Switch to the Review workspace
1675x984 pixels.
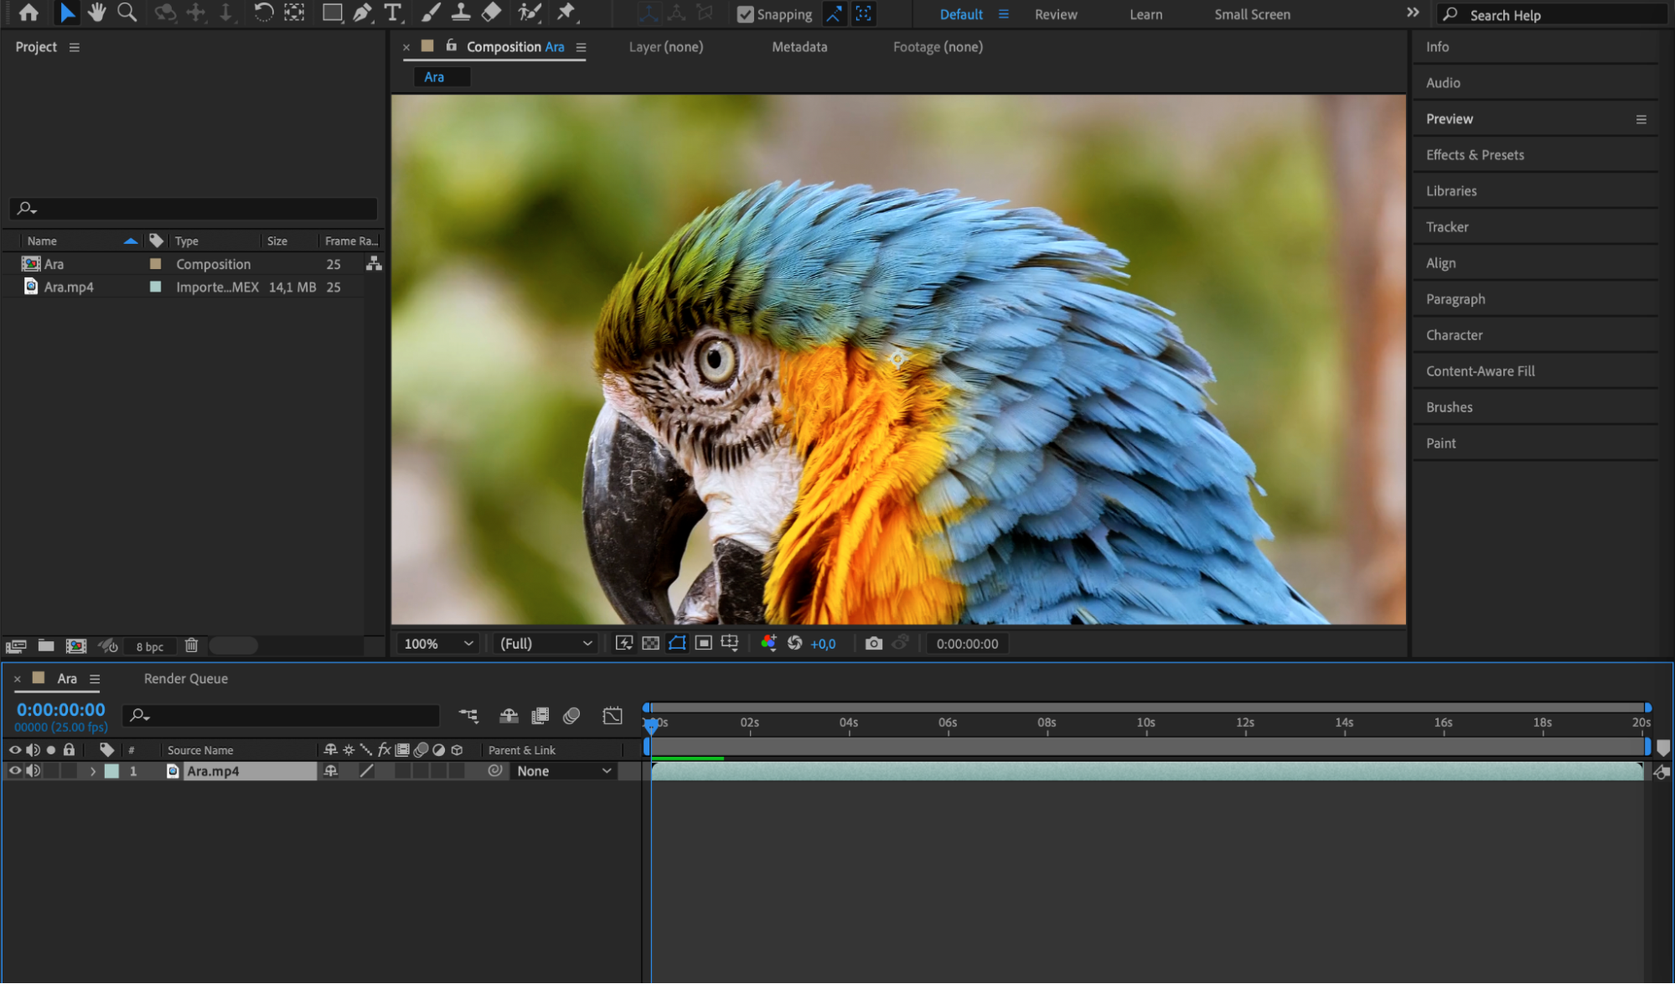[x=1055, y=14]
